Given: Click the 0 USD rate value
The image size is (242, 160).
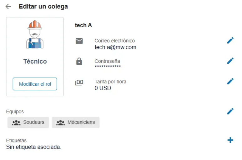Looking at the screenshot, I should tap(103, 88).
